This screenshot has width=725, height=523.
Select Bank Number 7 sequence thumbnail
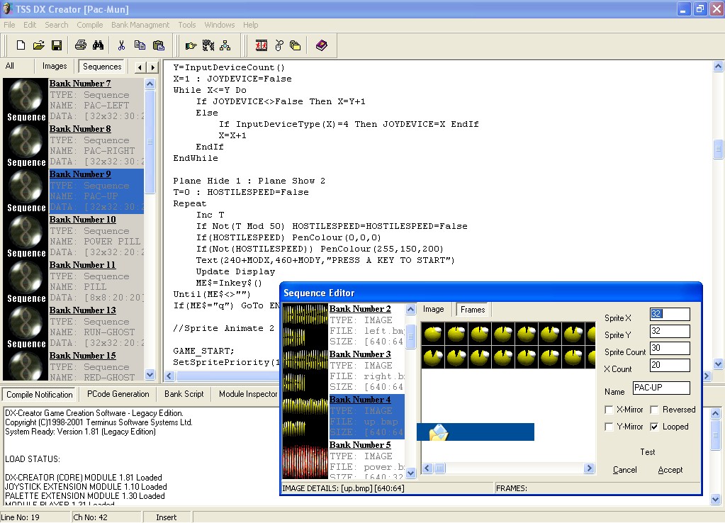tap(26, 101)
